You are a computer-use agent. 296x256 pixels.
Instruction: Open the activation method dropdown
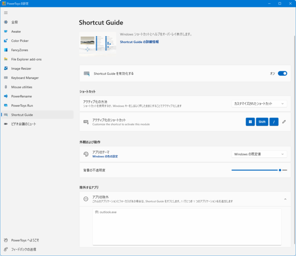click(x=259, y=103)
